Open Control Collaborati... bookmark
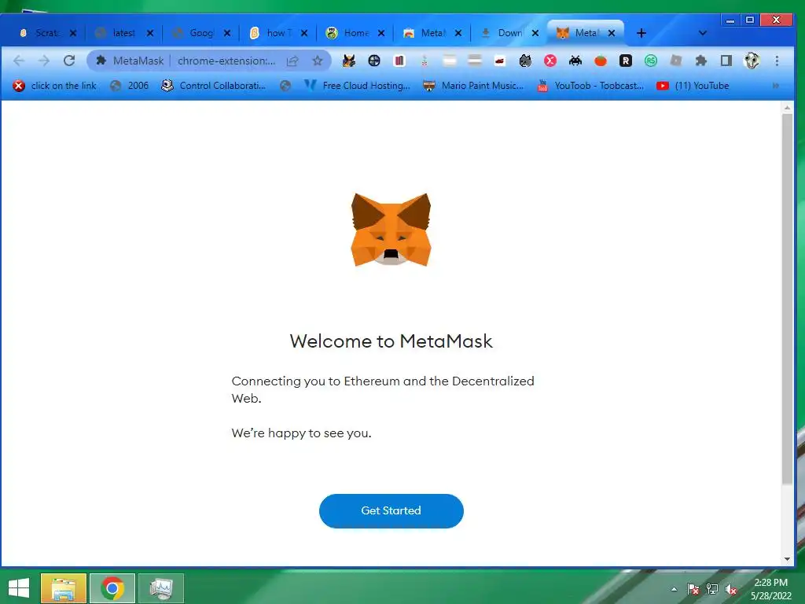Viewport: 805px width, 604px height. pos(214,86)
